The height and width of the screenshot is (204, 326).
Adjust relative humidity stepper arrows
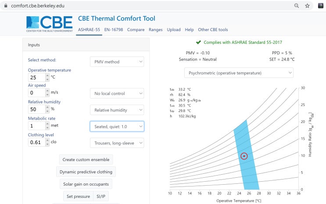[47, 109]
